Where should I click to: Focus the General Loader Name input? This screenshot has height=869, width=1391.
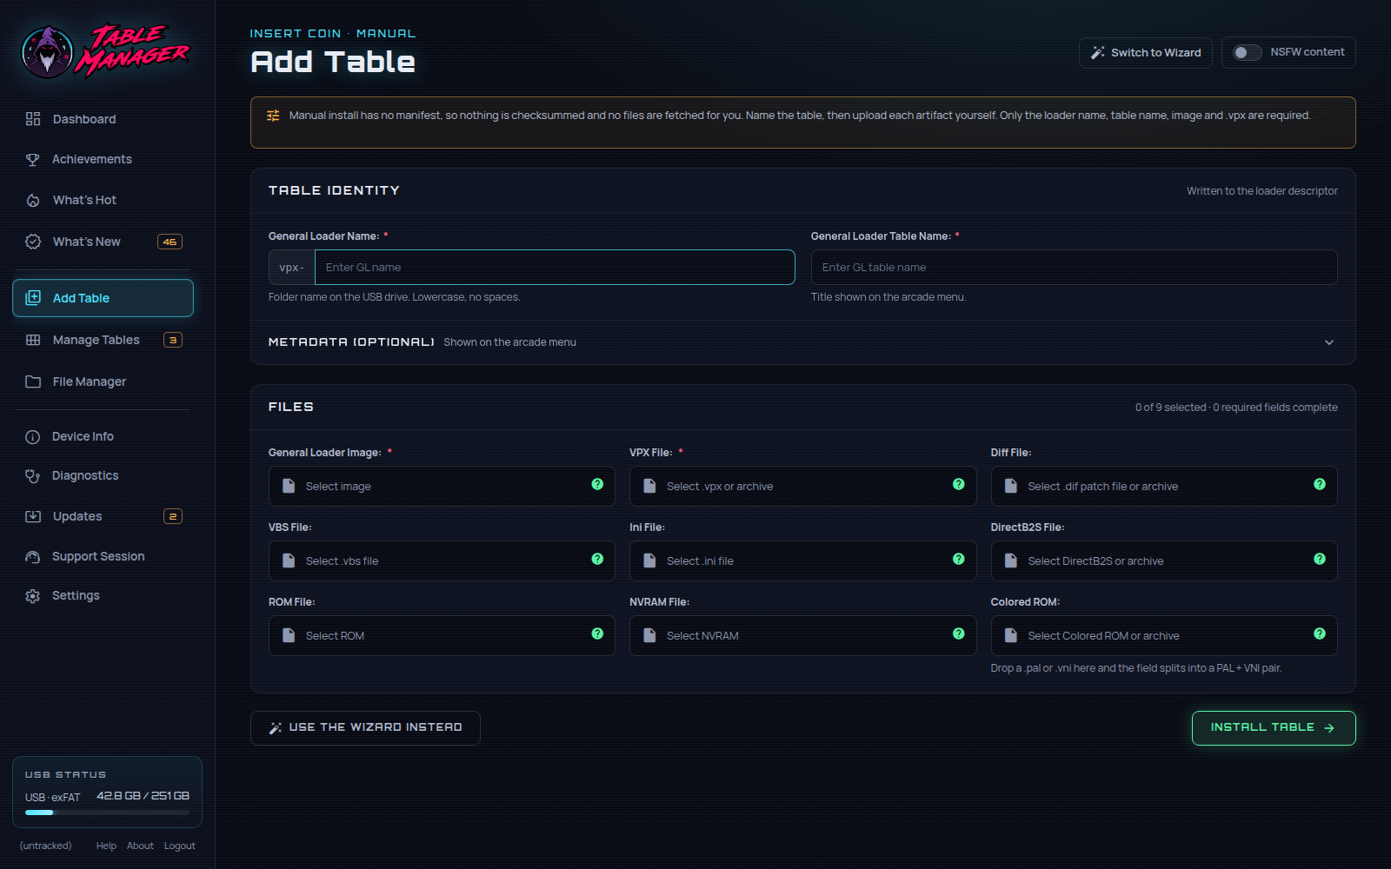(555, 268)
